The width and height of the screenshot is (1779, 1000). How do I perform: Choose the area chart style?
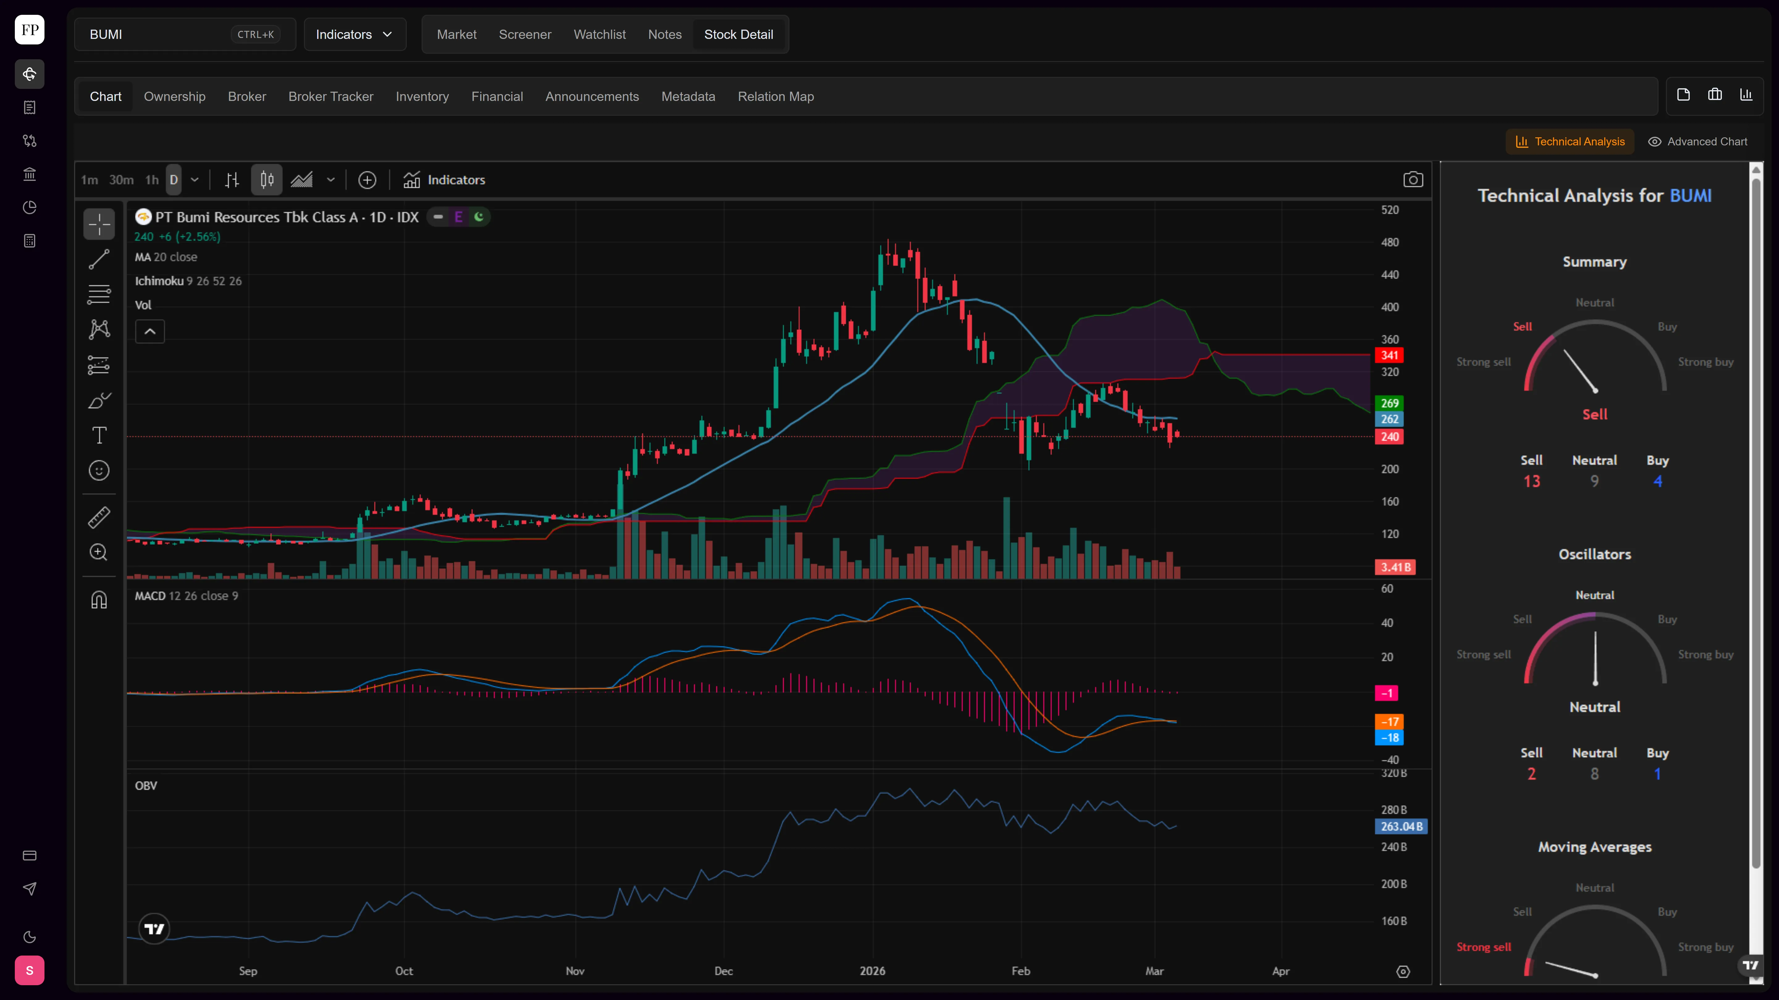click(x=302, y=180)
